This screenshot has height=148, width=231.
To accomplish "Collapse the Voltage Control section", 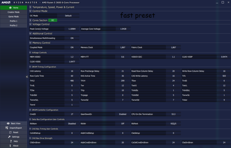I will point(30,24).
